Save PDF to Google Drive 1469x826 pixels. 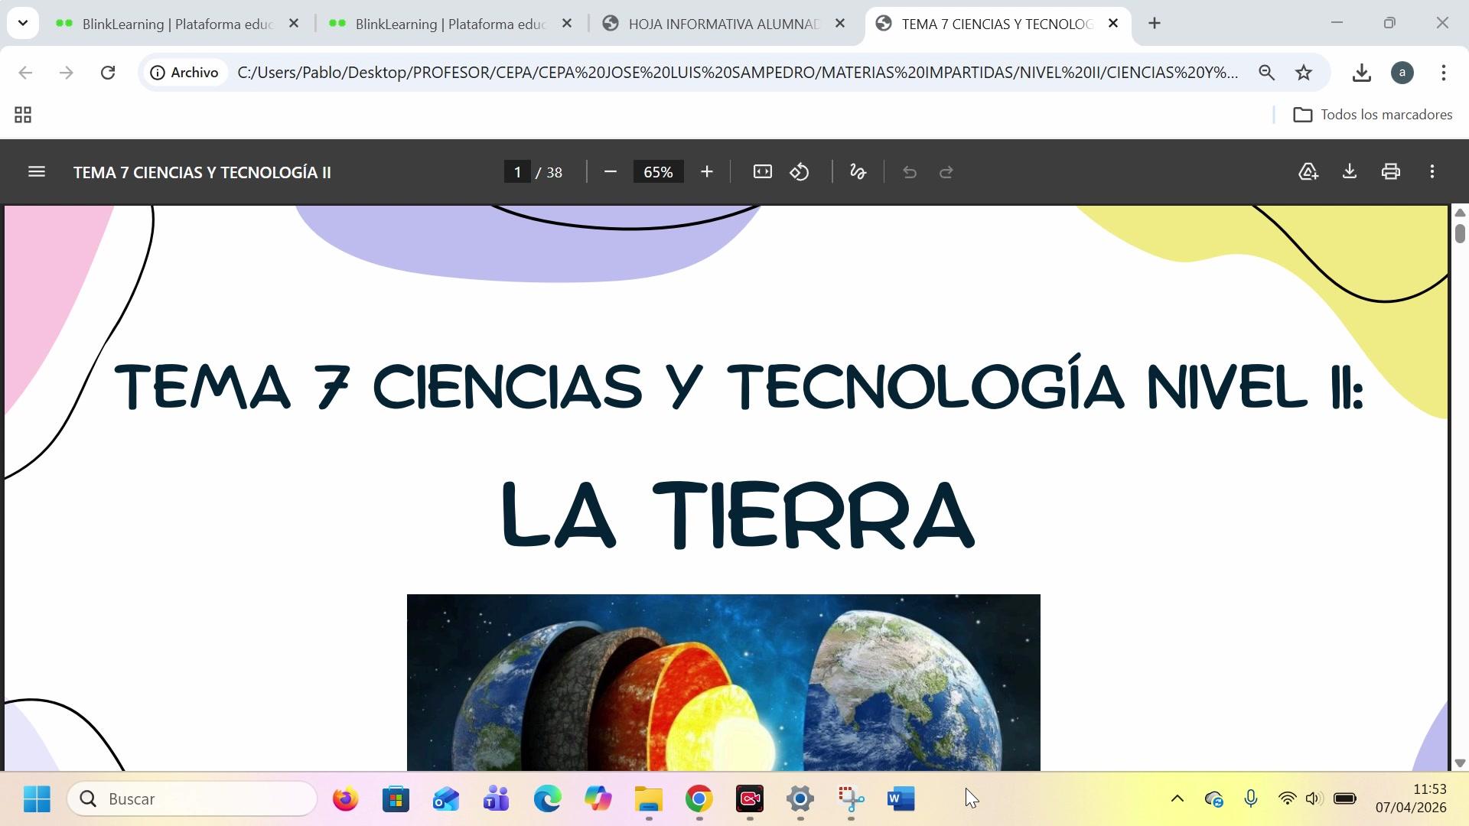pyautogui.click(x=1308, y=172)
